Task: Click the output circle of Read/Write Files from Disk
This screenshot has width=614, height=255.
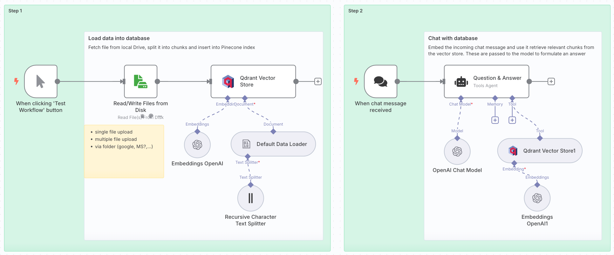Action: click(157, 81)
